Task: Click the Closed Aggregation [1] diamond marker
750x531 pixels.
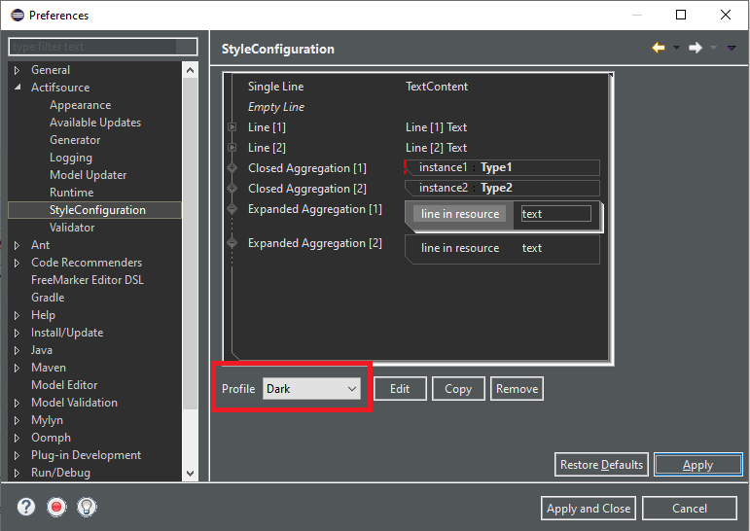Action: click(232, 168)
